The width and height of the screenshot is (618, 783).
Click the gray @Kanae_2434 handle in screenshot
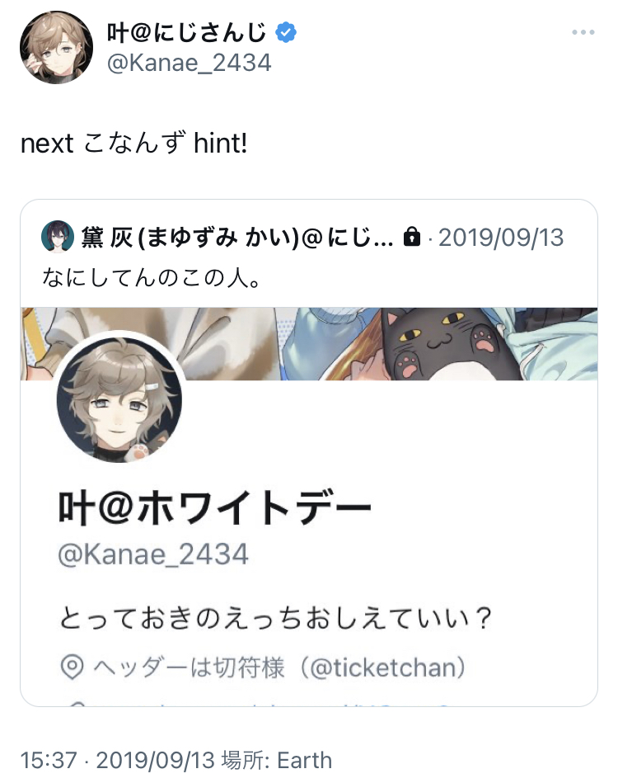[153, 554]
